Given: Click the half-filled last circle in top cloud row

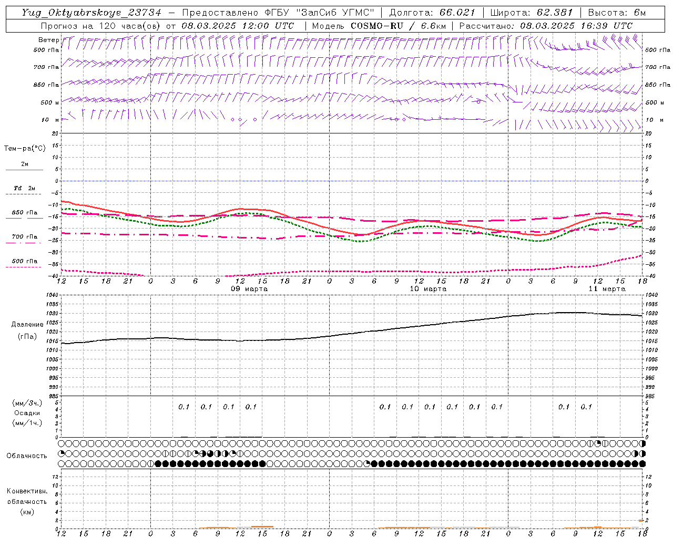Looking at the screenshot, I should point(643,443).
